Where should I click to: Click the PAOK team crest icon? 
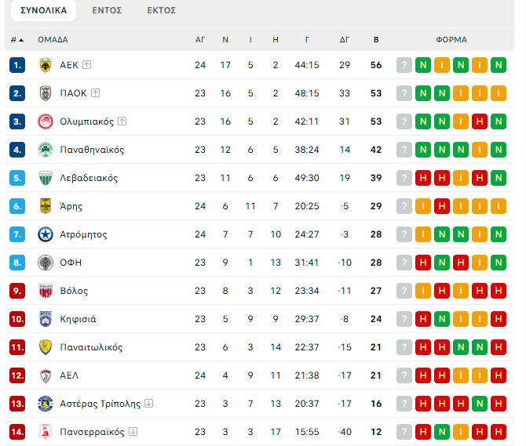pos(45,93)
